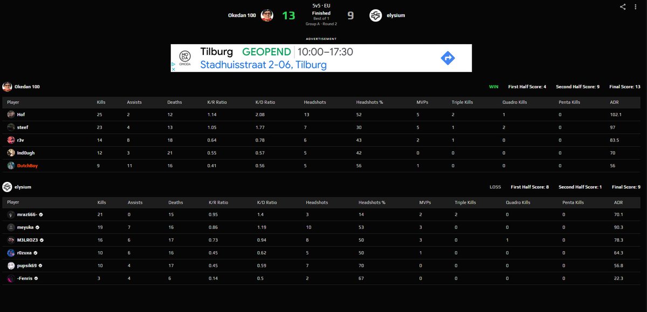Click r0zuxa's avatar picture
The width and height of the screenshot is (647, 312).
pyautogui.click(x=11, y=253)
